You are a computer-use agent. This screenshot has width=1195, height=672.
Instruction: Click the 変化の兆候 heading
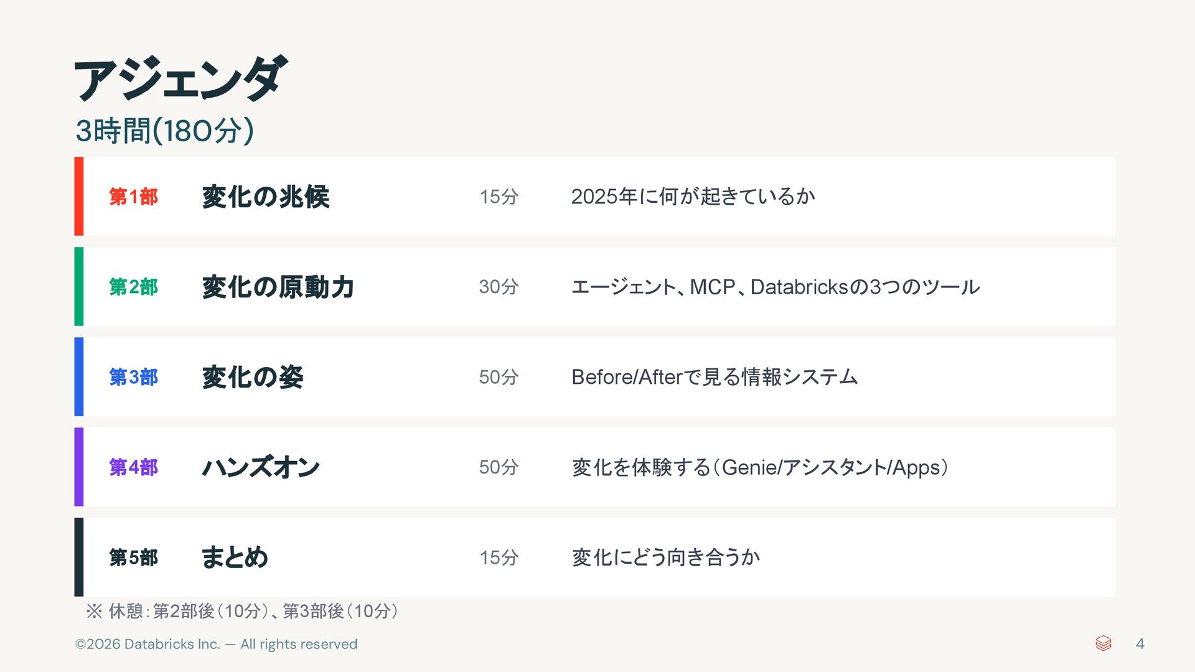point(266,197)
